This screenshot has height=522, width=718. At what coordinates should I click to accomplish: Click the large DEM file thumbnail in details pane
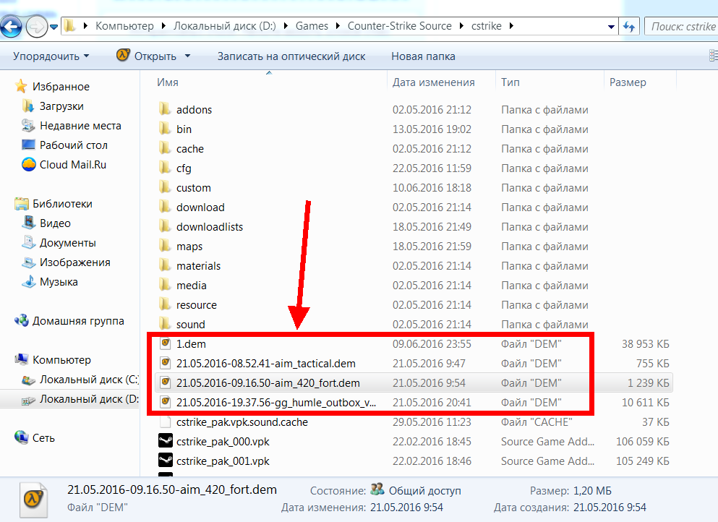(x=33, y=500)
